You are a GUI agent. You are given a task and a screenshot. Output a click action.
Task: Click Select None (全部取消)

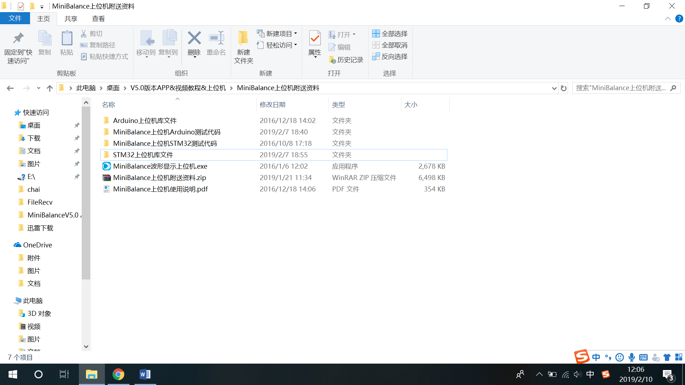390,45
